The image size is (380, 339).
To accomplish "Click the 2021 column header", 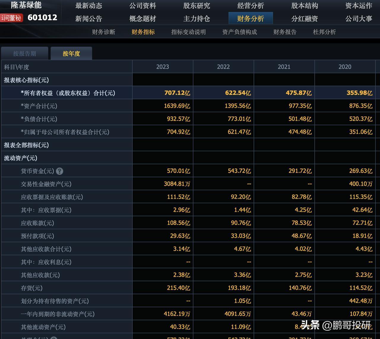I will pos(284,67).
